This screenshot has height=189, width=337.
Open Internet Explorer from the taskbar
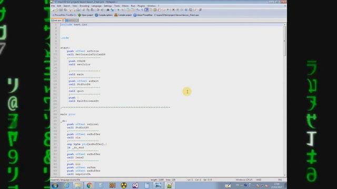pos(66,185)
